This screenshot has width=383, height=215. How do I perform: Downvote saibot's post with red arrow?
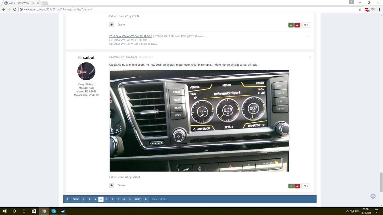coord(297,186)
